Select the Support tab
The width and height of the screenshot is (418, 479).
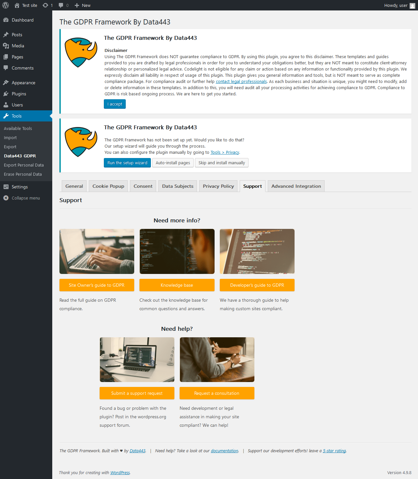click(x=252, y=186)
